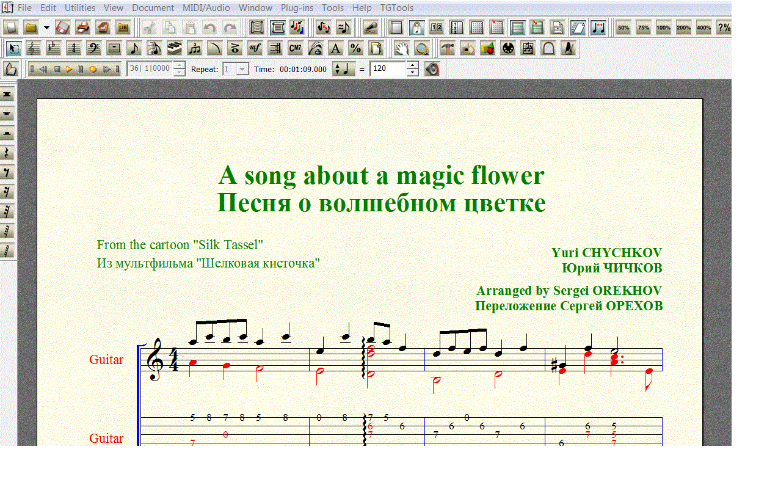
Task: Click the eighth rest in the rests palette
Action: 8,173
